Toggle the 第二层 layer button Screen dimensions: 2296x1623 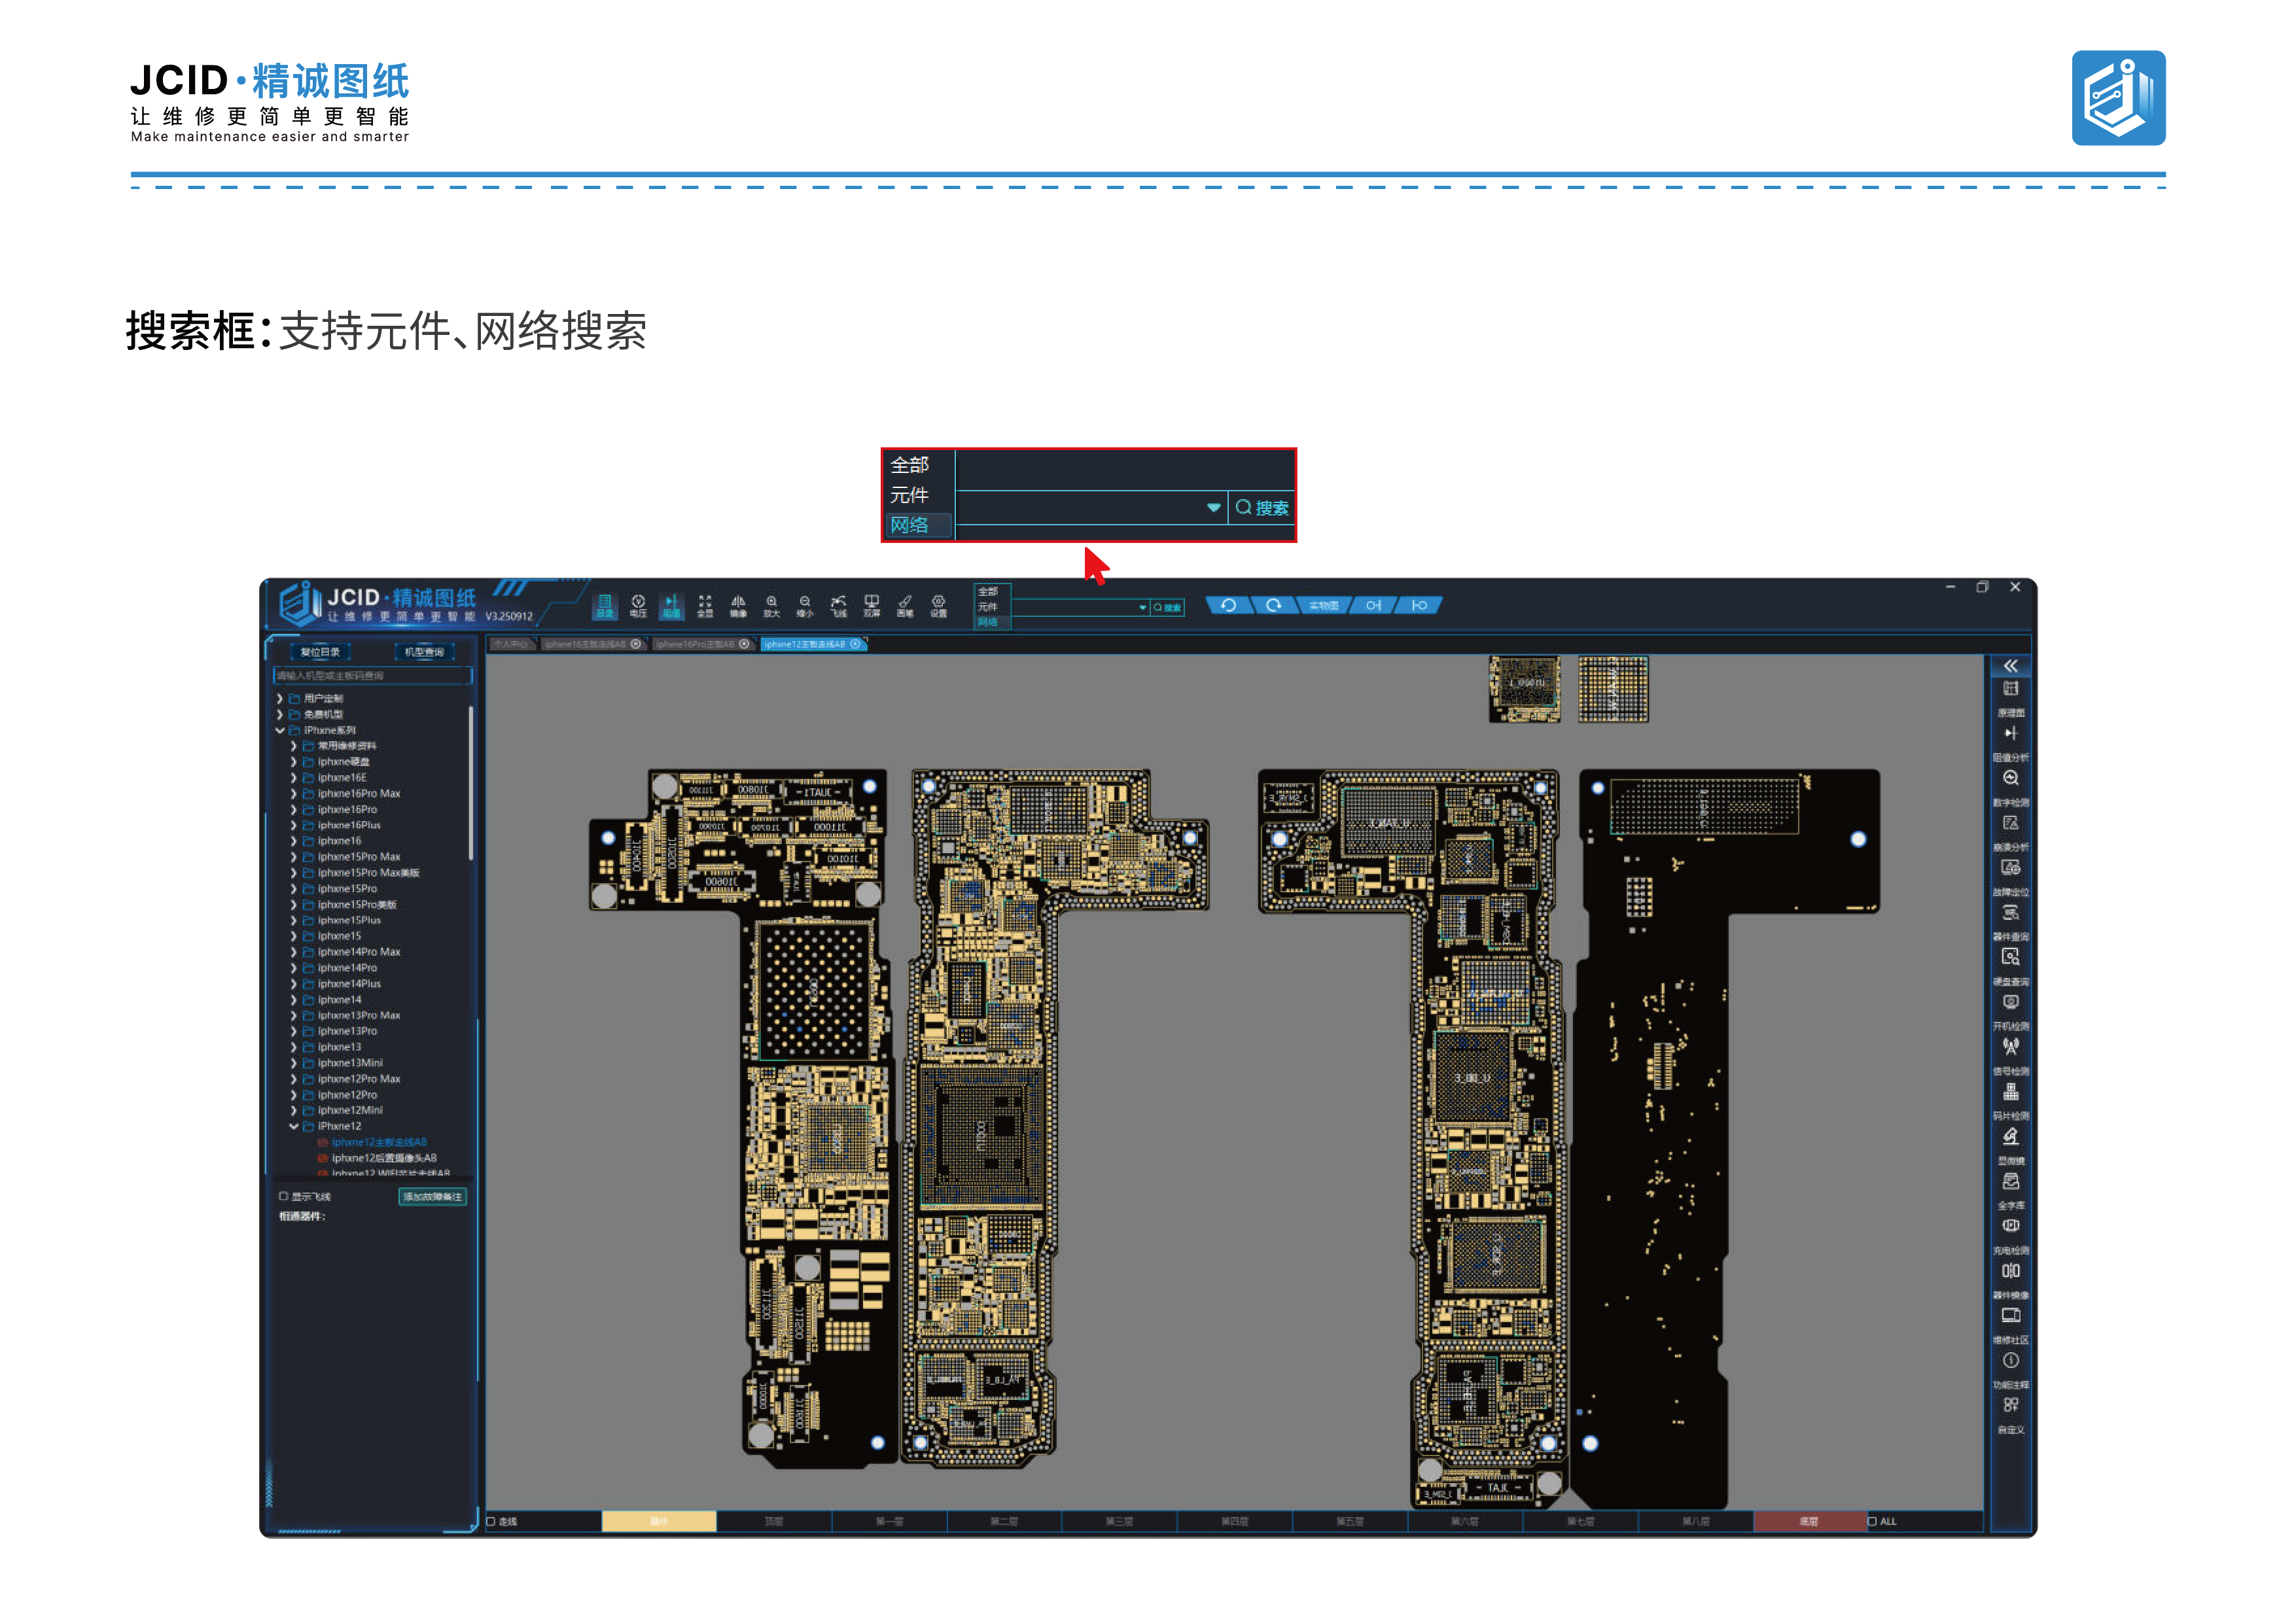(1004, 1522)
